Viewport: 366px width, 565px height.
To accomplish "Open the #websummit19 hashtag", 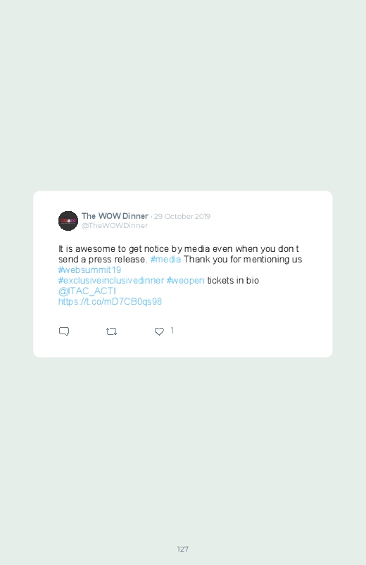I will pyautogui.click(x=89, y=270).
